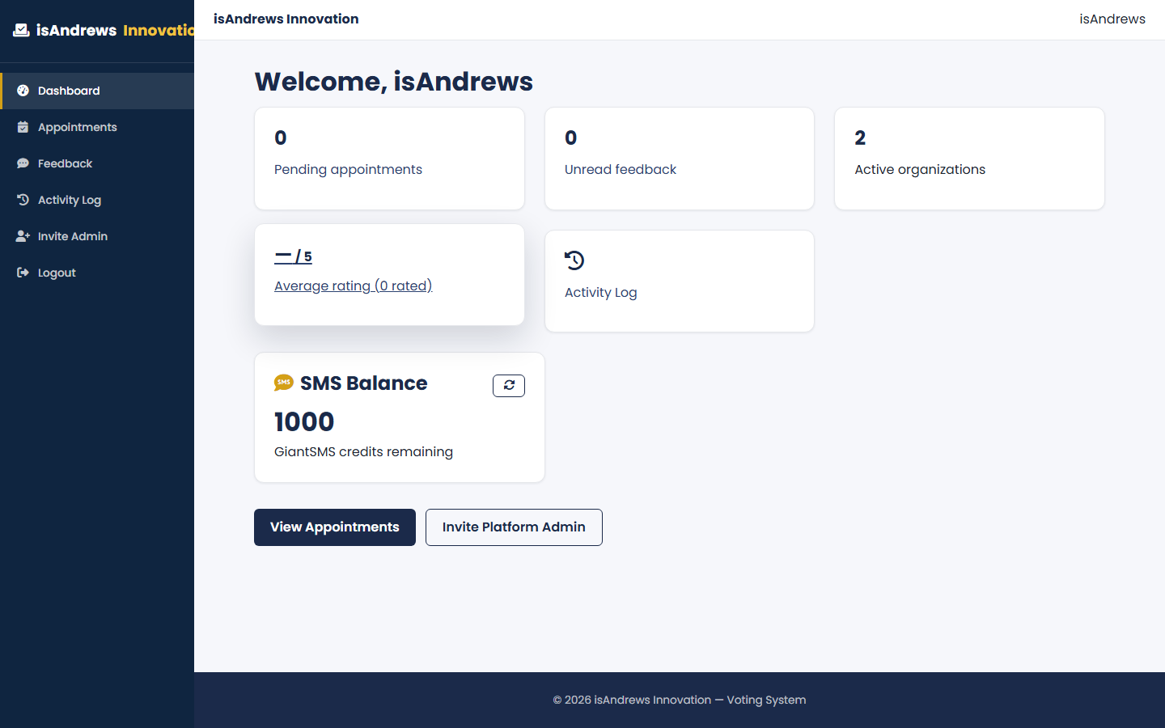Click the isAndrews Innovation header title
Screen dimensions: 1165x728
coord(286,19)
